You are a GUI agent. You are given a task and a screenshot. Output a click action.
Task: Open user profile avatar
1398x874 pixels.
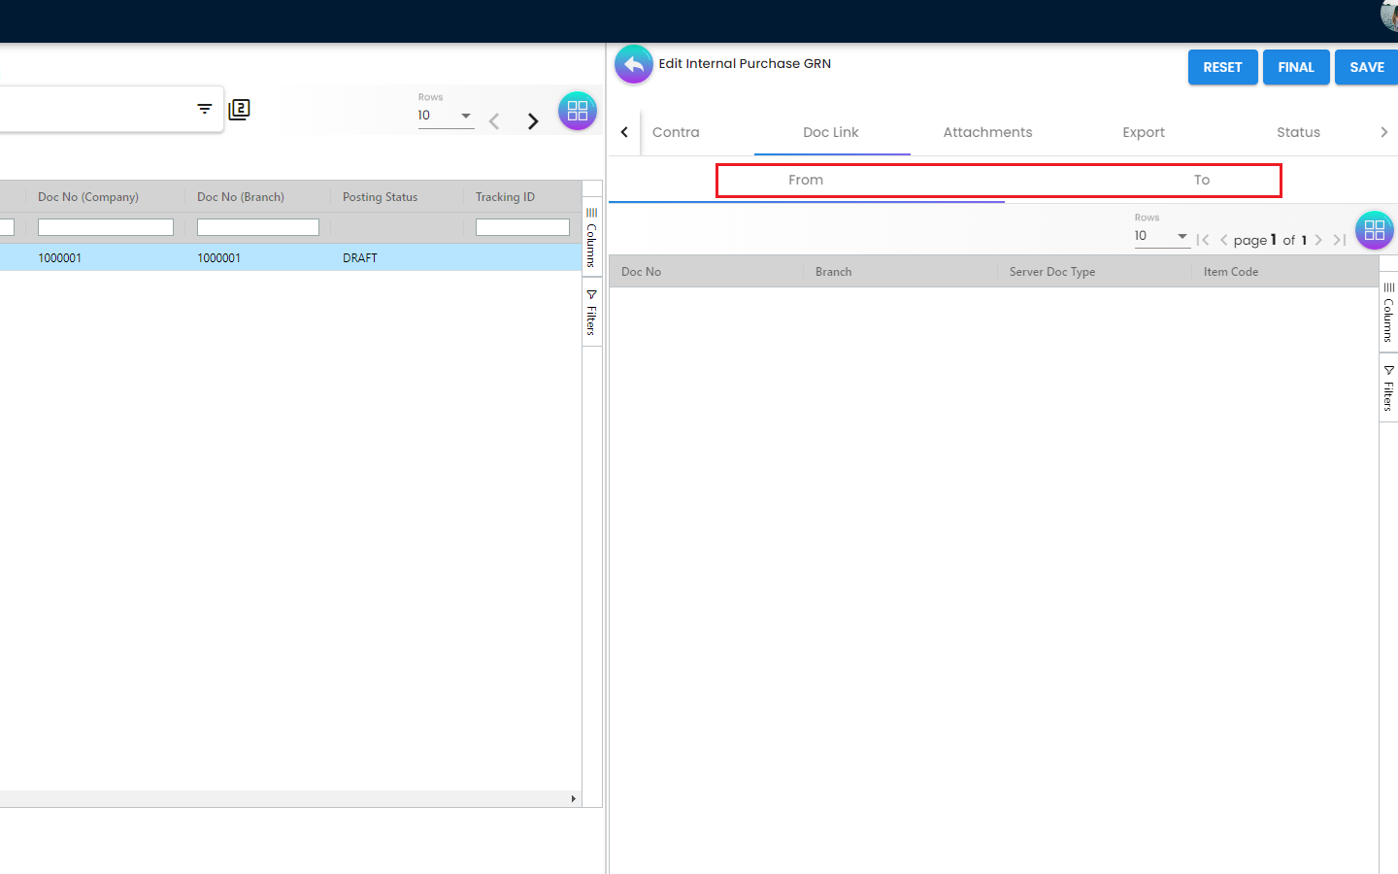click(1390, 15)
